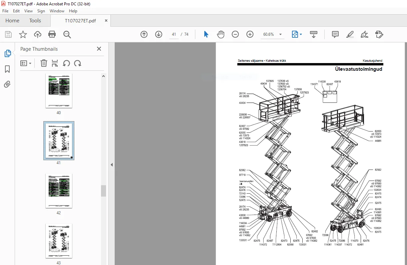Select the Hand pan tool
The width and height of the screenshot is (407, 265).
tap(221, 34)
